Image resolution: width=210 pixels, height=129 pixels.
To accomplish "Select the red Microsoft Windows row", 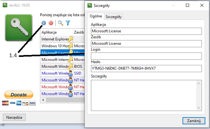I will click(62, 87).
